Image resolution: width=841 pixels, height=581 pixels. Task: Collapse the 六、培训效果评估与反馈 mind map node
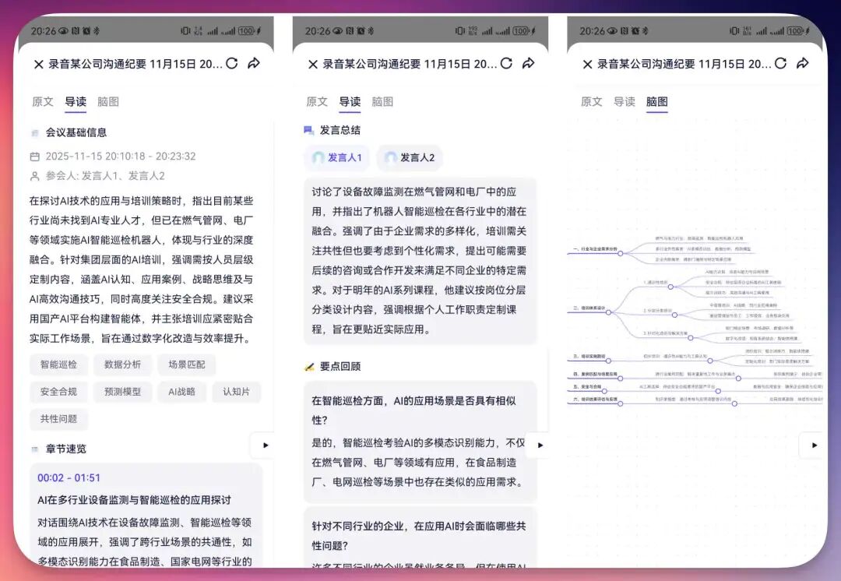click(x=621, y=403)
